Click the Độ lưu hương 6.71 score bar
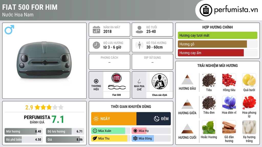 click(65, 131)
